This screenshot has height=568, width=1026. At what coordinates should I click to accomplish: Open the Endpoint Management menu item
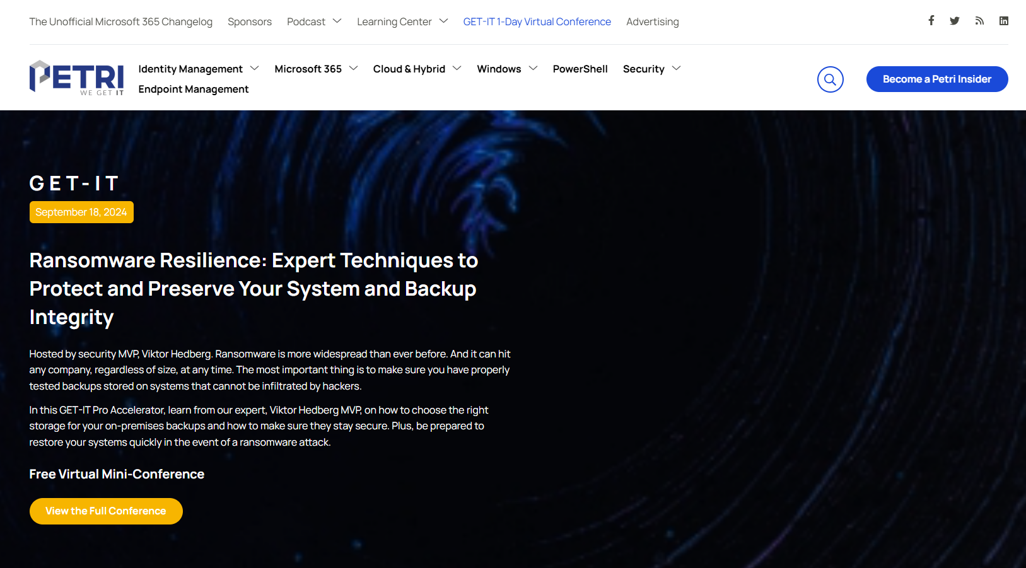(x=193, y=89)
